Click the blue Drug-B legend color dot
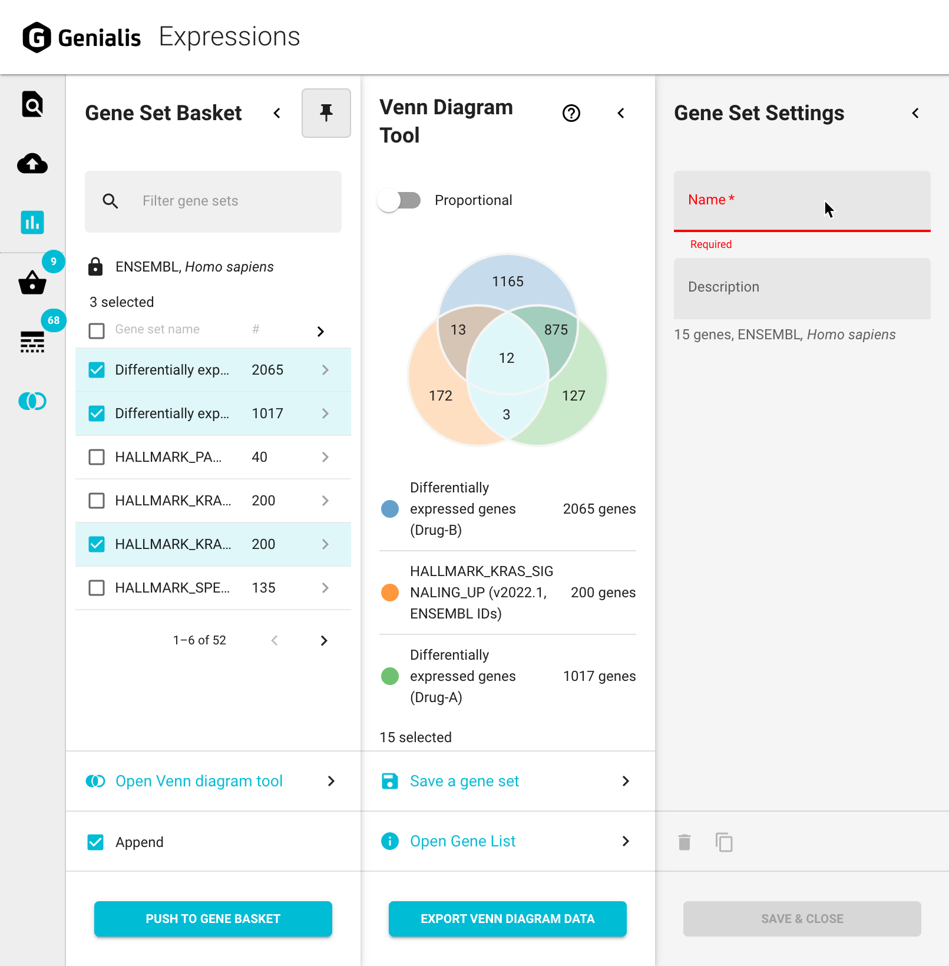Viewport: 949px width, 966px height. (390, 509)
